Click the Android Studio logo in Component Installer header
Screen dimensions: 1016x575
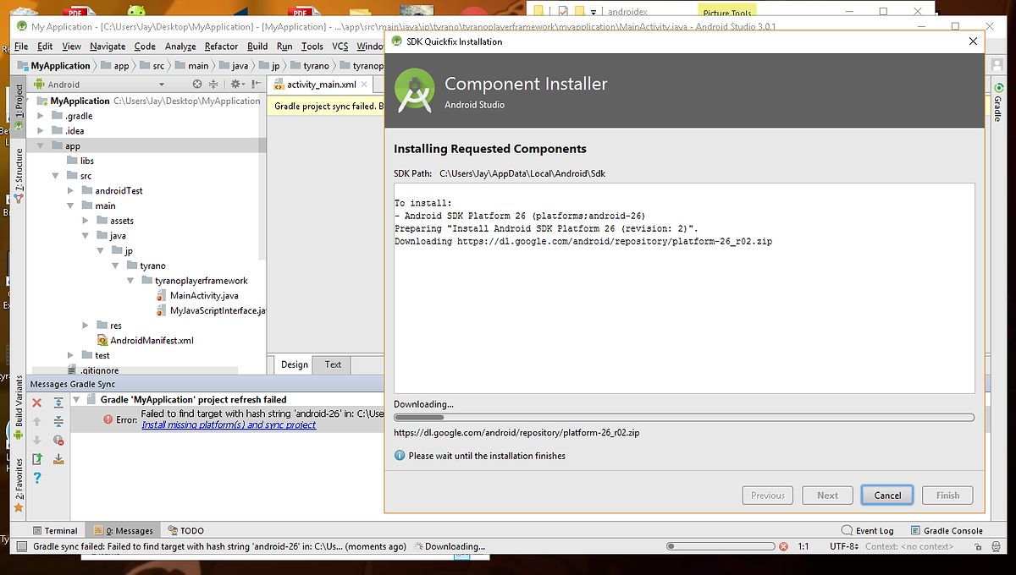415,90
